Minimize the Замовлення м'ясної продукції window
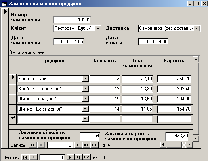 point(190,4)
